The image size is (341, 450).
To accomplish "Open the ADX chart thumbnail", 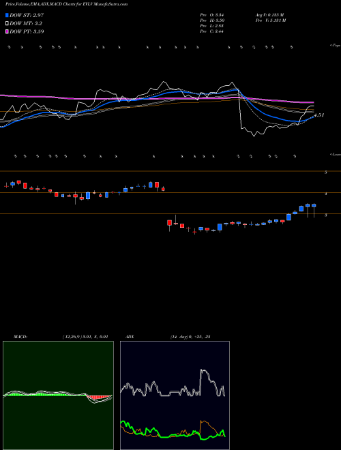I will [175, 395].
